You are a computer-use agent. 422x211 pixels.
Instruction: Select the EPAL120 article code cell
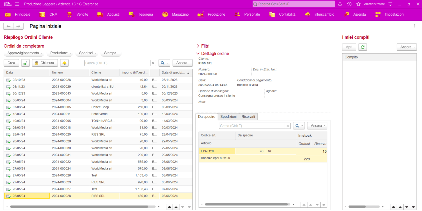(217, 151)
